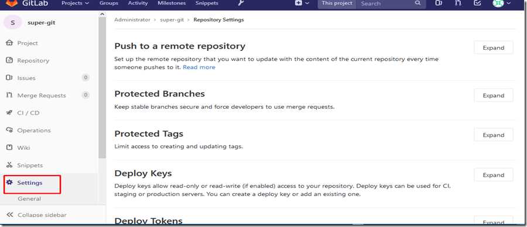Open the Issues icon in top bar

pos(438,3)
